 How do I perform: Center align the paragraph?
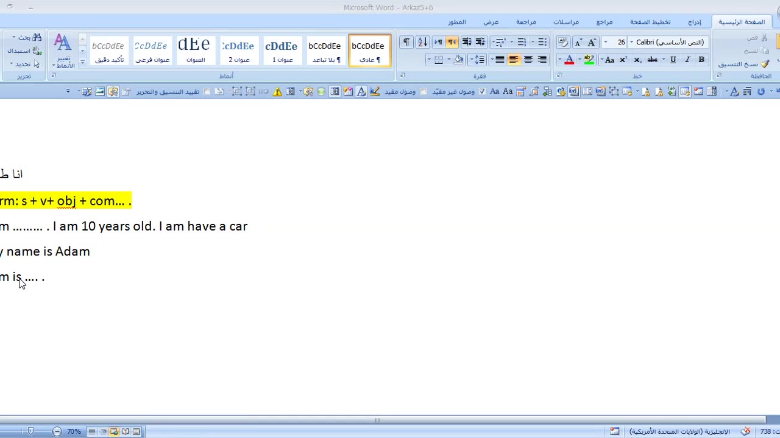[528, 60]
